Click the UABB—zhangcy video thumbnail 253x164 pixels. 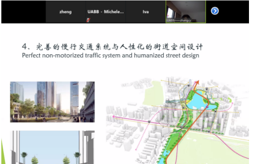point(186,12)
